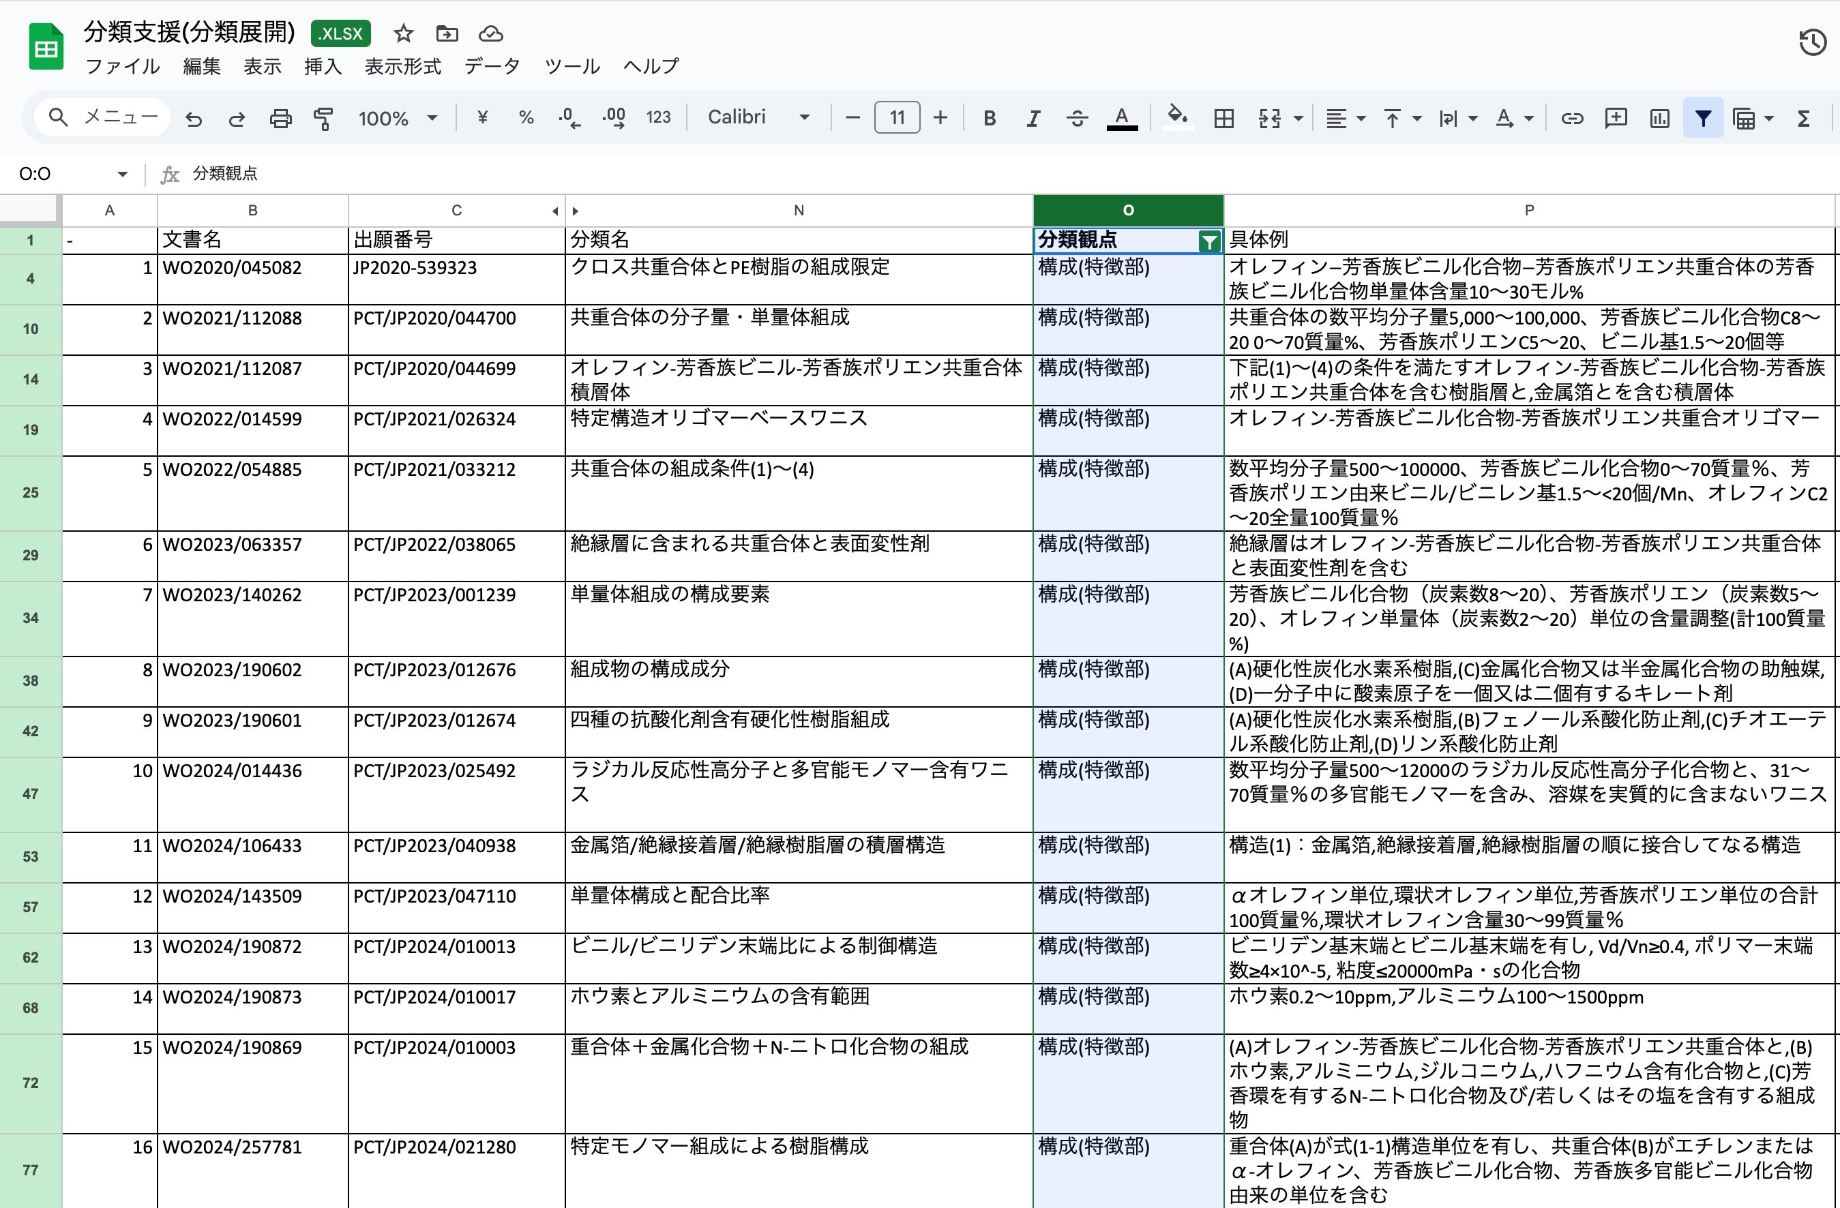This screenshot has width=1840, height=1208.
Task: Activate the paint format tool
Action: point(324,118)
